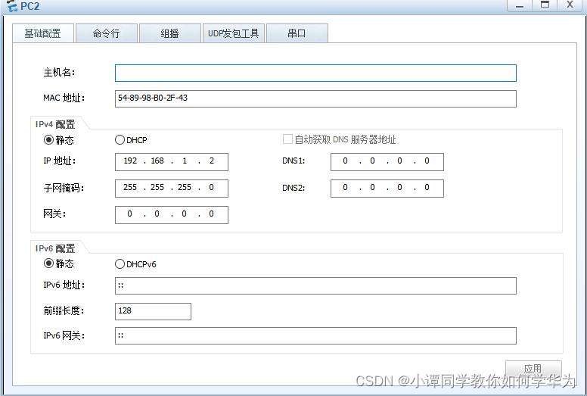Maximize the PC2 window
The width and height of the screenshot is (587, 396).
click(x=545, y=5)
